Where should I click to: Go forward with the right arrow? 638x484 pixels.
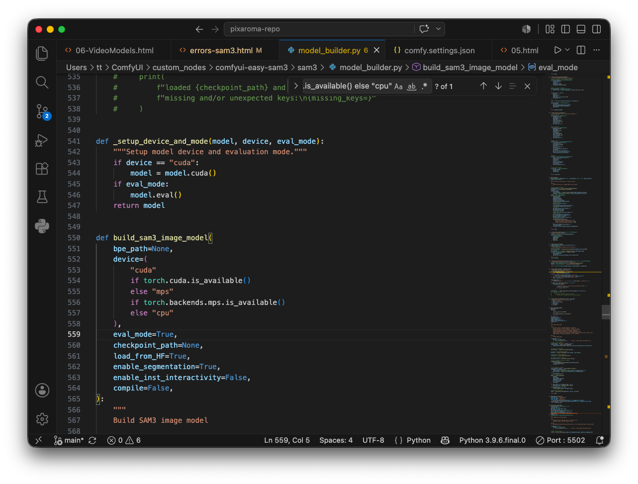(x=215, y=29)
